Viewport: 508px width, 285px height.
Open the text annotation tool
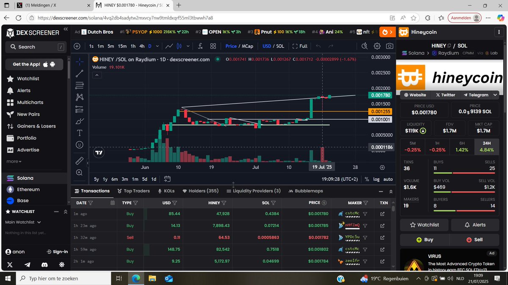pos(79,133)
